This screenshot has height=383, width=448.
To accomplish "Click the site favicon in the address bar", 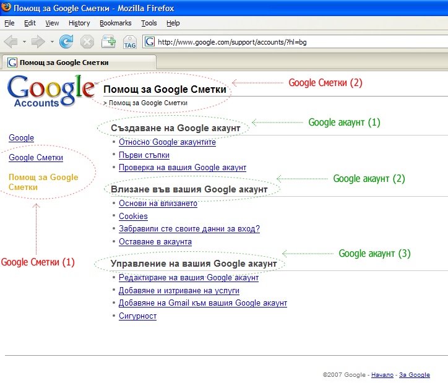I will point(149,41).
